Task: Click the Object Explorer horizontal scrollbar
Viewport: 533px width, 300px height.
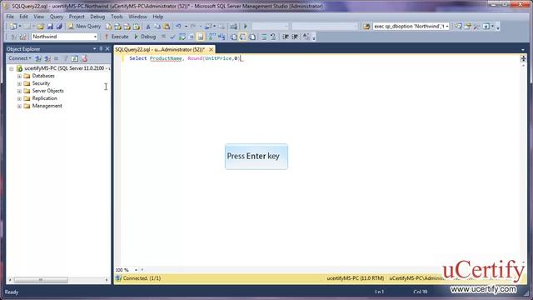Action: [58, 280]
